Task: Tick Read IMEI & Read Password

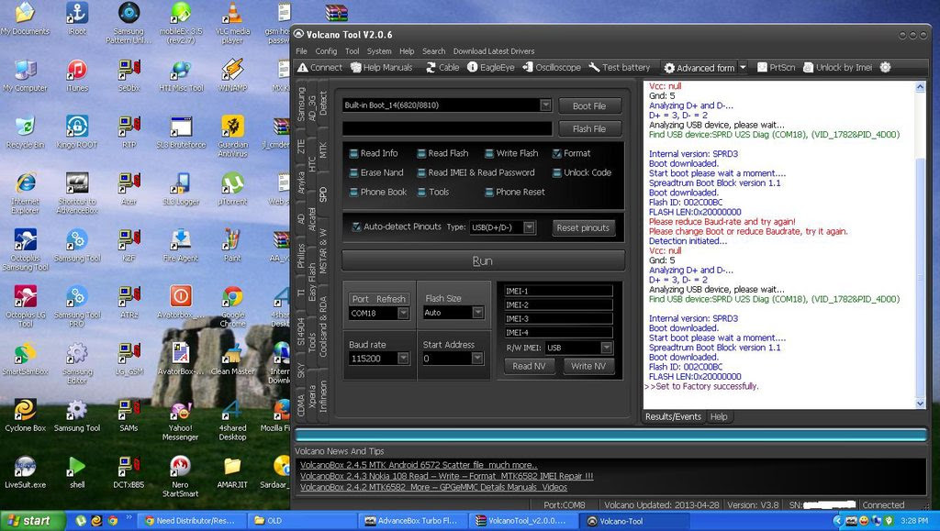Action: pos(421,173)
